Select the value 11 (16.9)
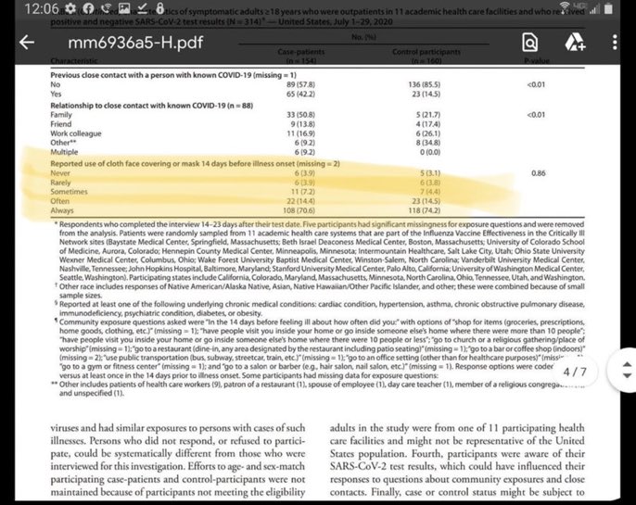Viewport: 636px width, 505px height. [x=301, y=133]
